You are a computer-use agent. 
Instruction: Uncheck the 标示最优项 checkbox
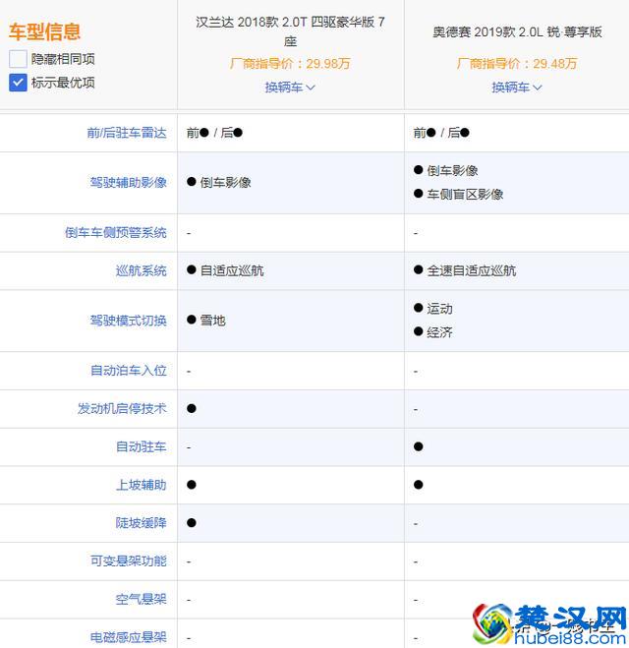[18, 83]
